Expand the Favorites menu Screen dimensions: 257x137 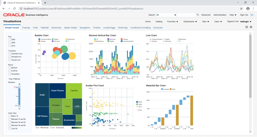172,21
